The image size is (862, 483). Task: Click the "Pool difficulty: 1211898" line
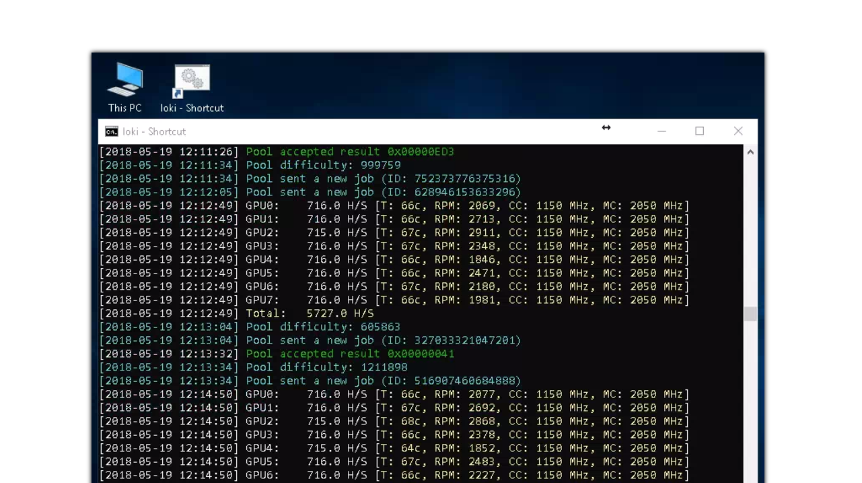click(x=254, y=367)
